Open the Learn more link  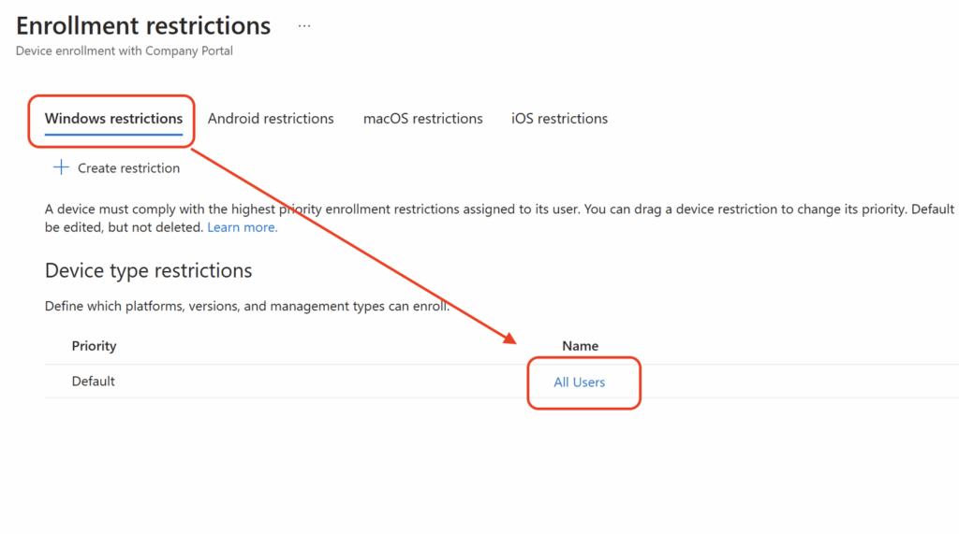click(243, 227)
